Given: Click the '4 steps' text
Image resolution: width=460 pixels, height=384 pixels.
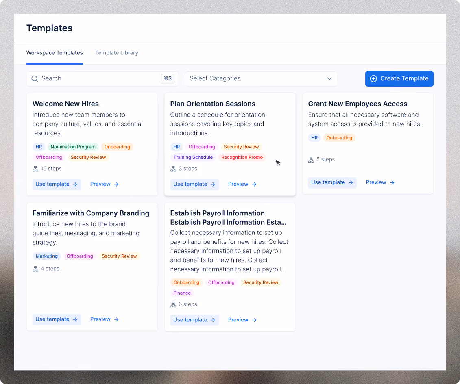Looking at the screenshot, I should click(50, 269).
